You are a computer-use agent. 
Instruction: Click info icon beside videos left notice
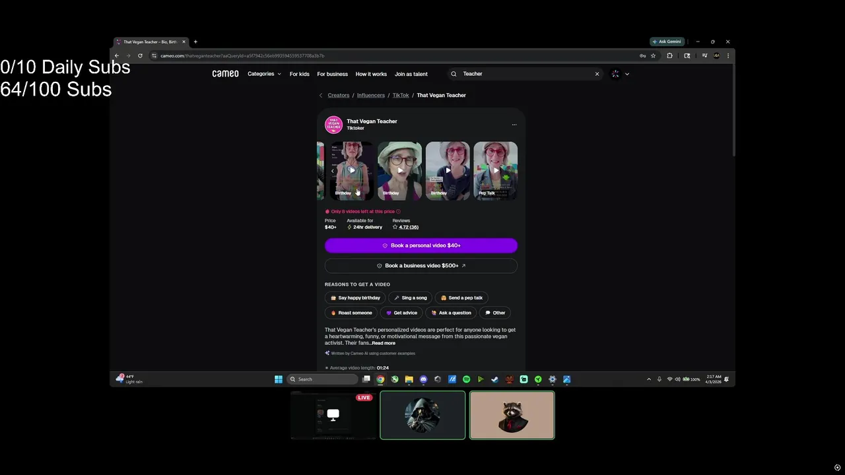click(398, 212)
